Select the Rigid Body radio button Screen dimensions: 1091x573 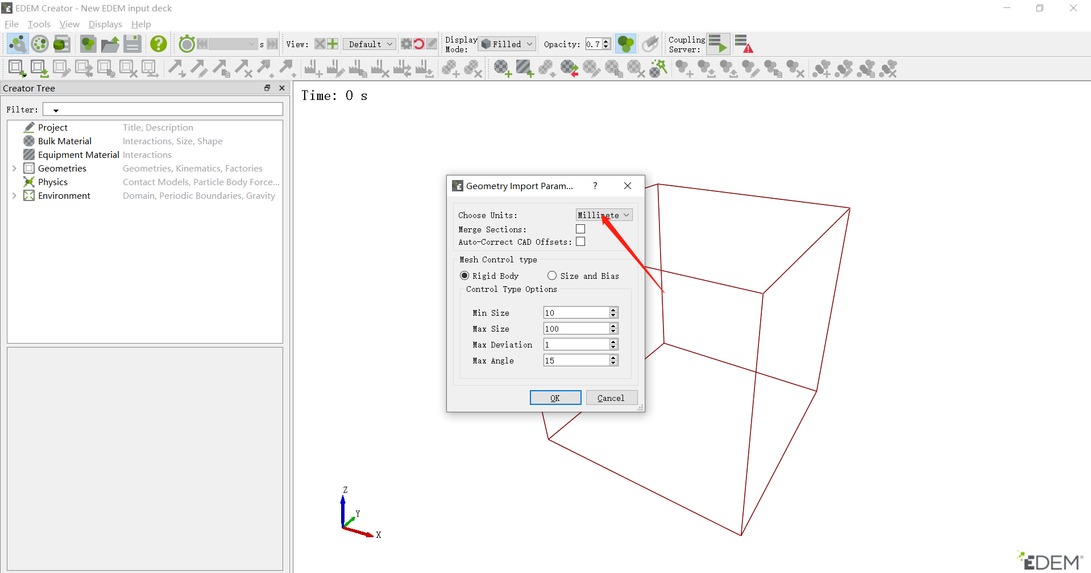(x=464, y=275)
